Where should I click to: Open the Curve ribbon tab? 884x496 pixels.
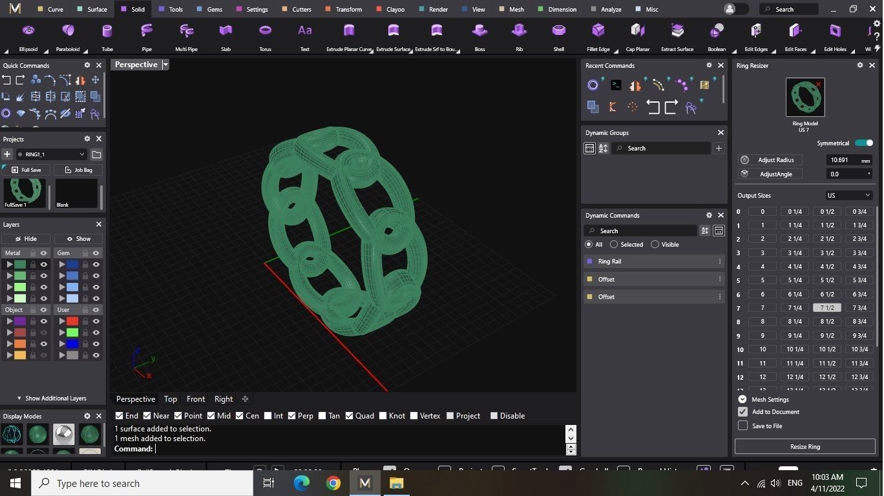50,9
